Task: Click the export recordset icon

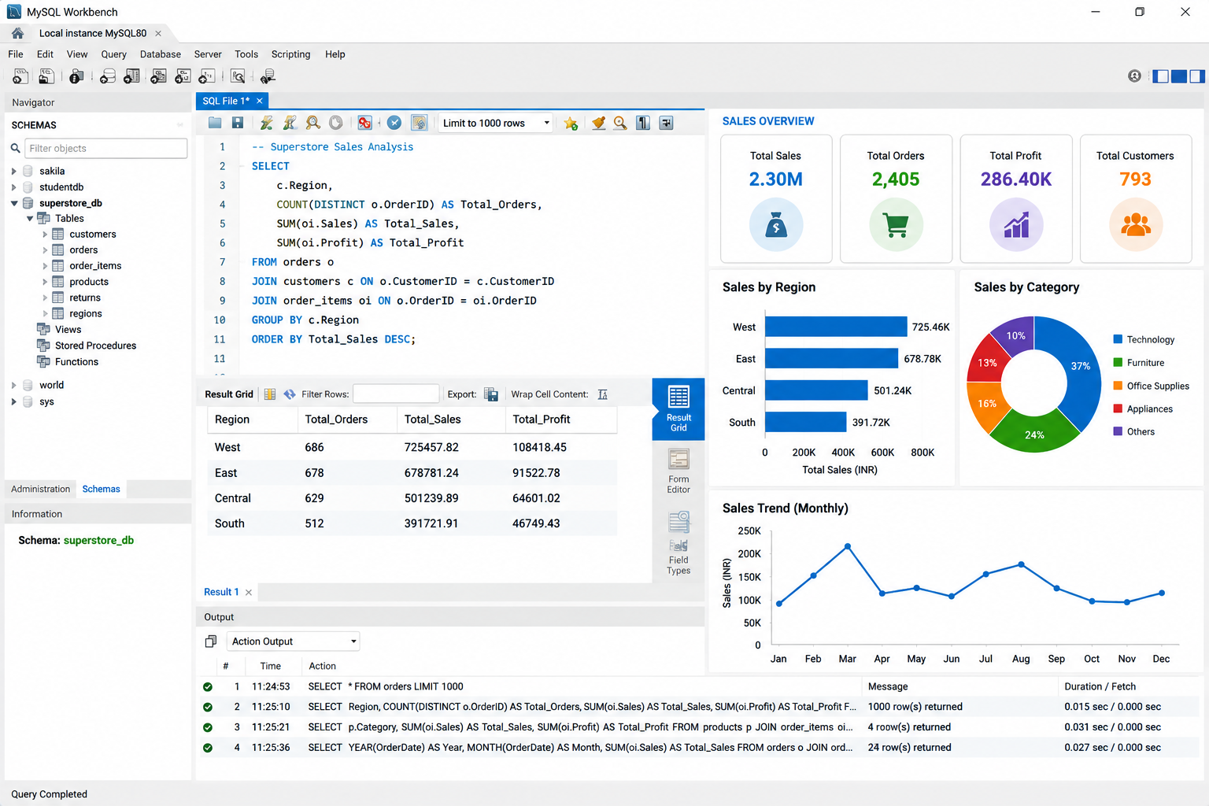Action: click(491, 394)
